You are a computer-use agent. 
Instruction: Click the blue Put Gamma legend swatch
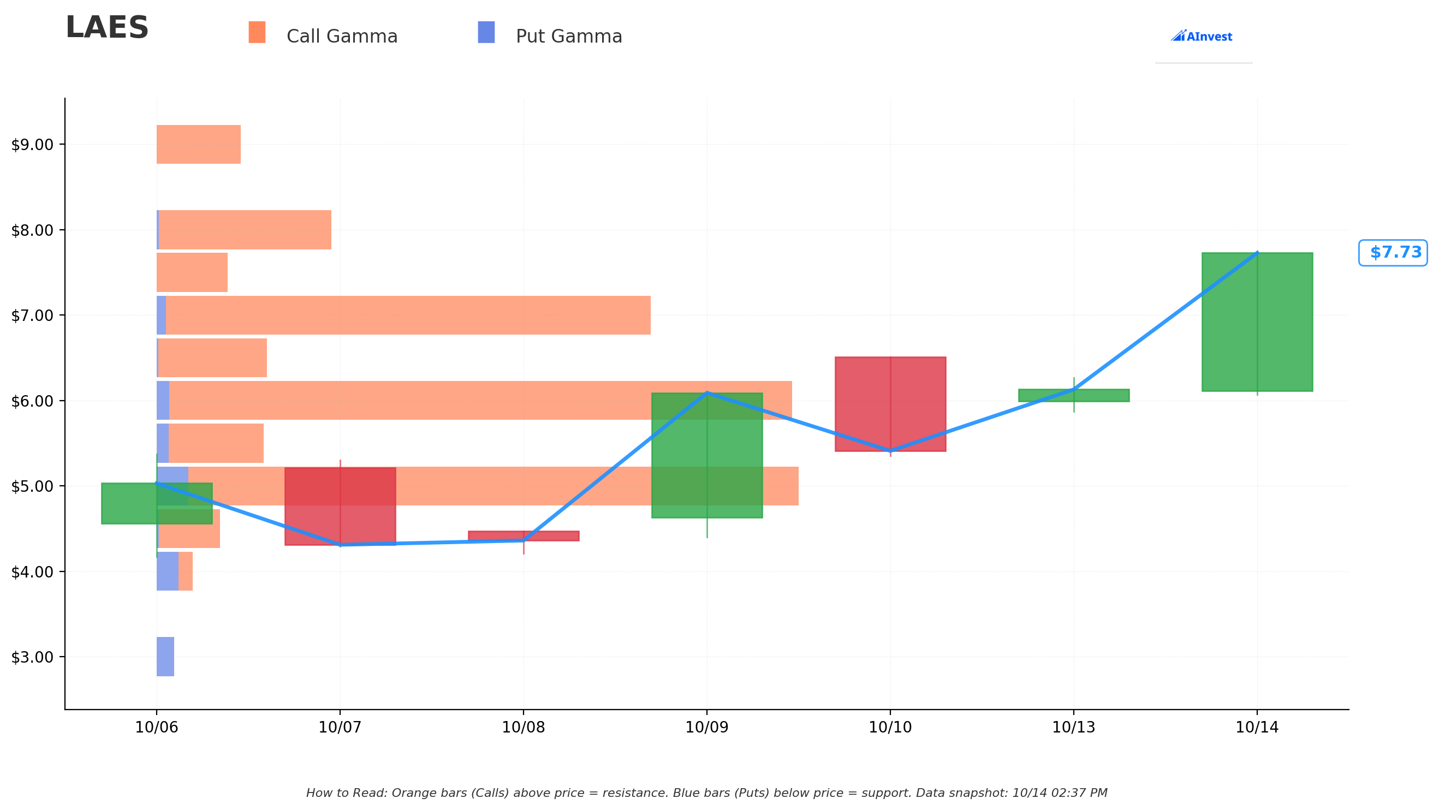tap(486, 32)
